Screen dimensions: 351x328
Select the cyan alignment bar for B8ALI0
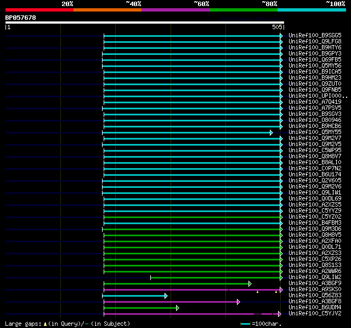click(x=192, y=163)
